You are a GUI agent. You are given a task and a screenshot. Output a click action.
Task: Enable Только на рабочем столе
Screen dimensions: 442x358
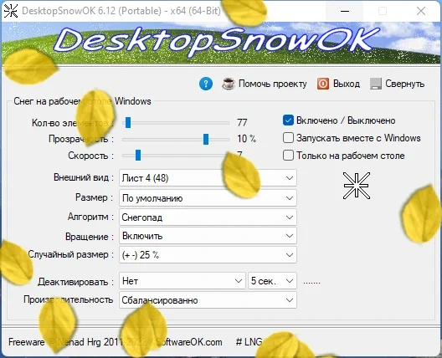pyautogui.click(x=288, y=156)
